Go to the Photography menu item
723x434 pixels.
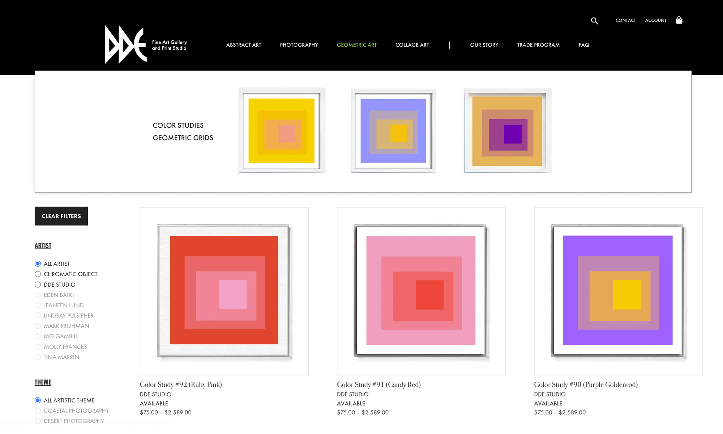pos(299,45)
